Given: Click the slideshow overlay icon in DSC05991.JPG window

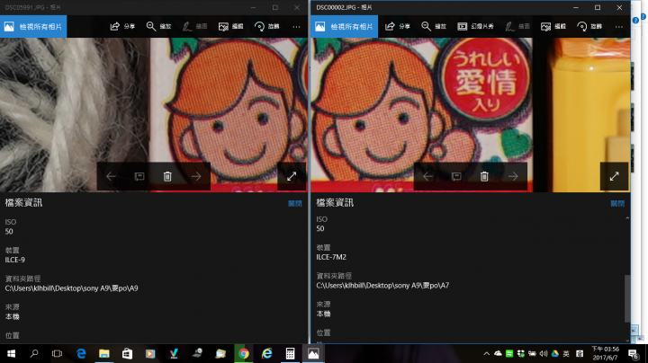Looking at the screenshot, I should click(139, 176).
